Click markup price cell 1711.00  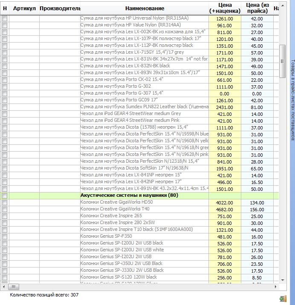tap(225, 53)
